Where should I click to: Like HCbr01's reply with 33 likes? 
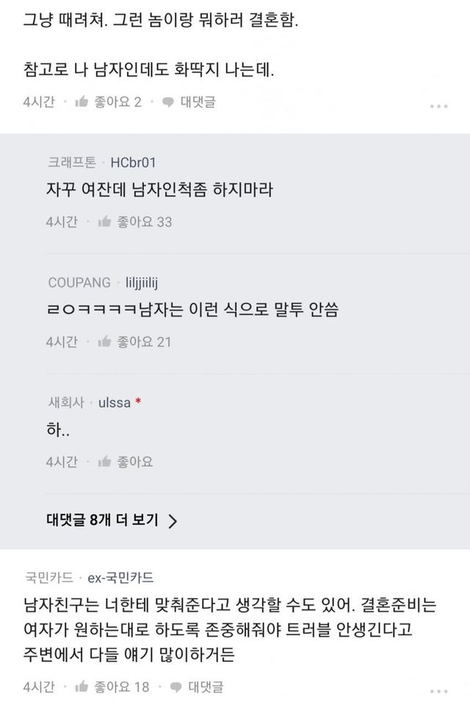pyautogui.click(x=104, y=221)
